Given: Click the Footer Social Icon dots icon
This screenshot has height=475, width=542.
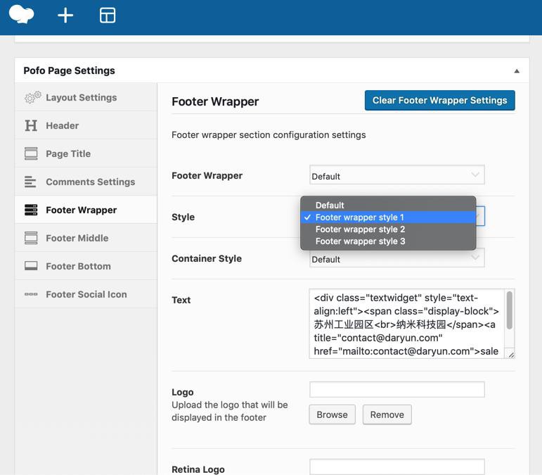Looking at the screenshot, I should pos(31,294).
